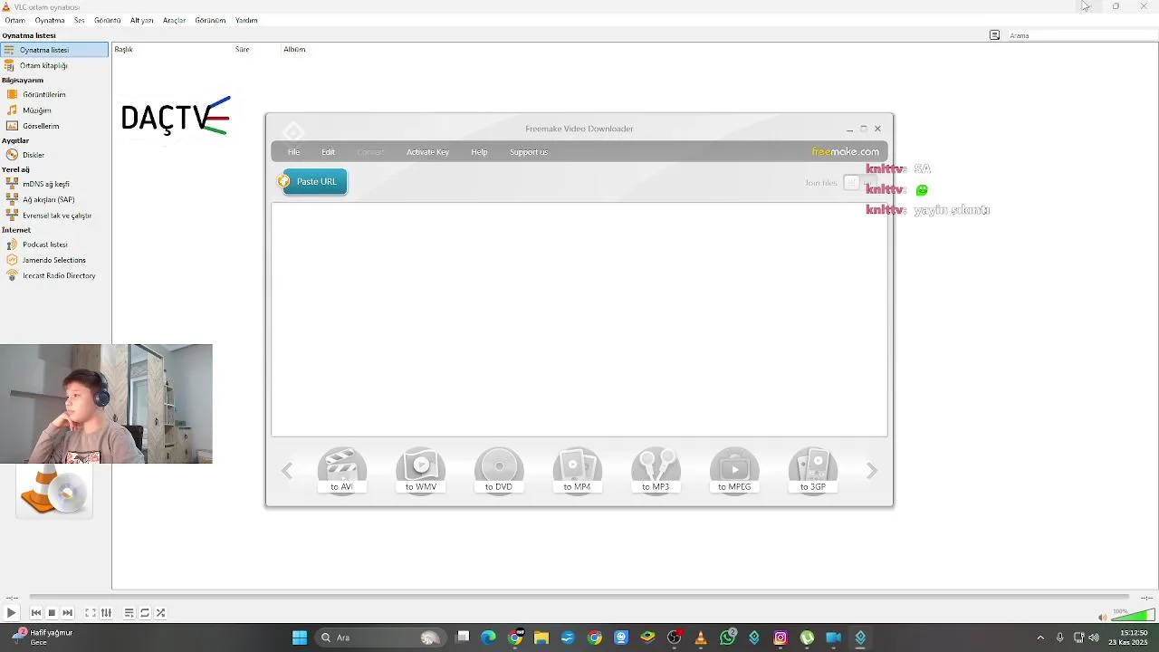This screenshot has width=1159, height=652.
Task: Open Support us menu in Freemake
Action: 528,152
